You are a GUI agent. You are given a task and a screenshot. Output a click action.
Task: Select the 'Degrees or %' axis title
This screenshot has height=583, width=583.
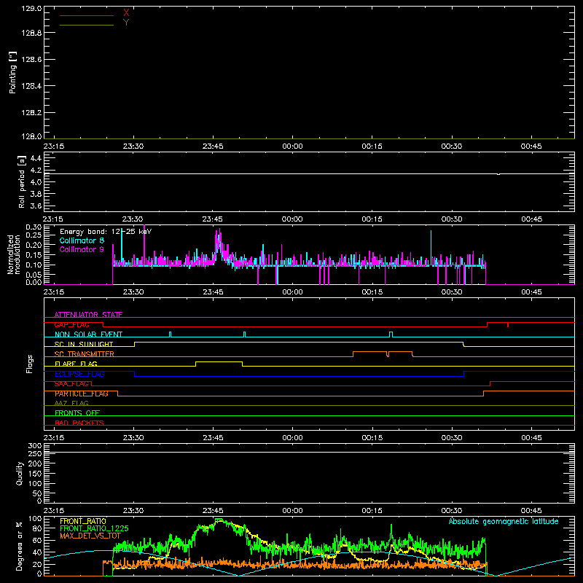coord(19,546)
